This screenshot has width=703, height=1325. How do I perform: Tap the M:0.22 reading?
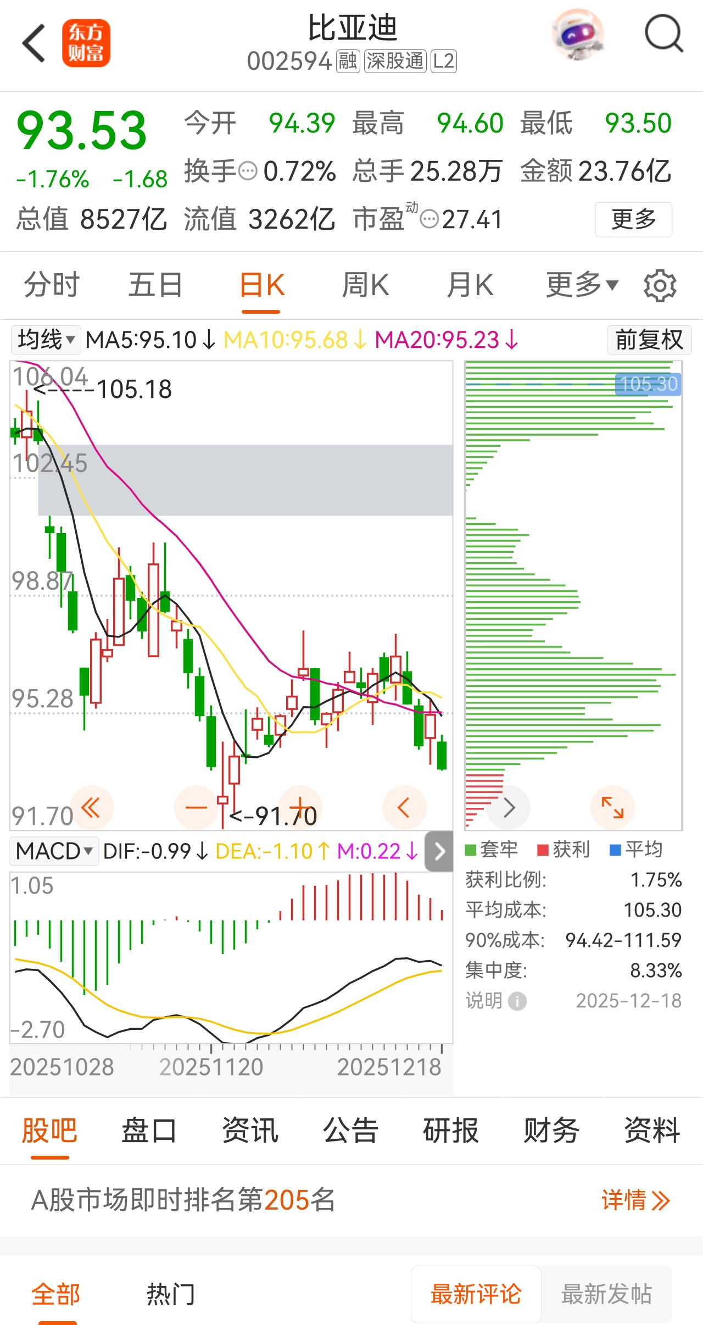pos(378,851)
